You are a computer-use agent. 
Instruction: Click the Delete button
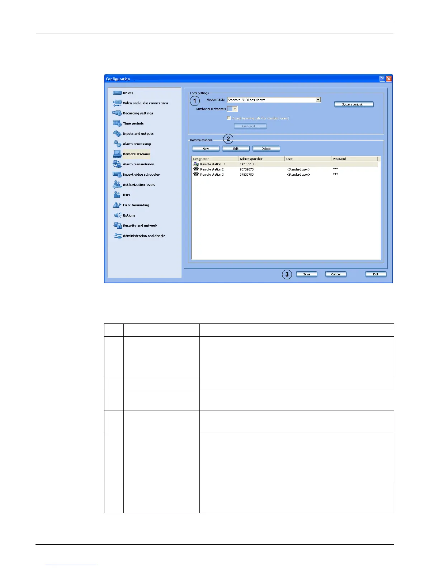[x=266, y=148]
